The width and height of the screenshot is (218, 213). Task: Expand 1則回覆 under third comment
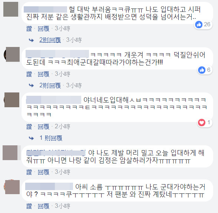tap(51, 138)
